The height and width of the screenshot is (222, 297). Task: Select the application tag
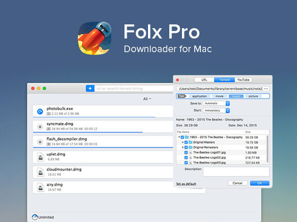coord(199,96)
